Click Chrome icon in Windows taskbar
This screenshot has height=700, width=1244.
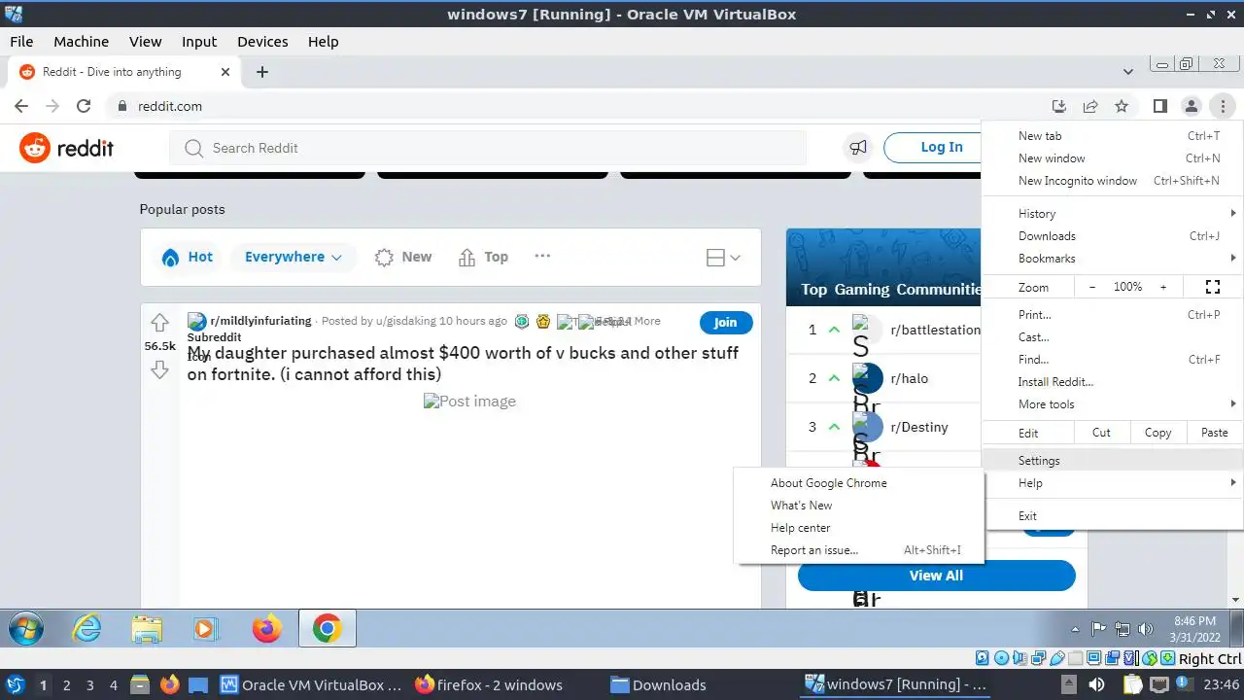(x=327, y=629)
